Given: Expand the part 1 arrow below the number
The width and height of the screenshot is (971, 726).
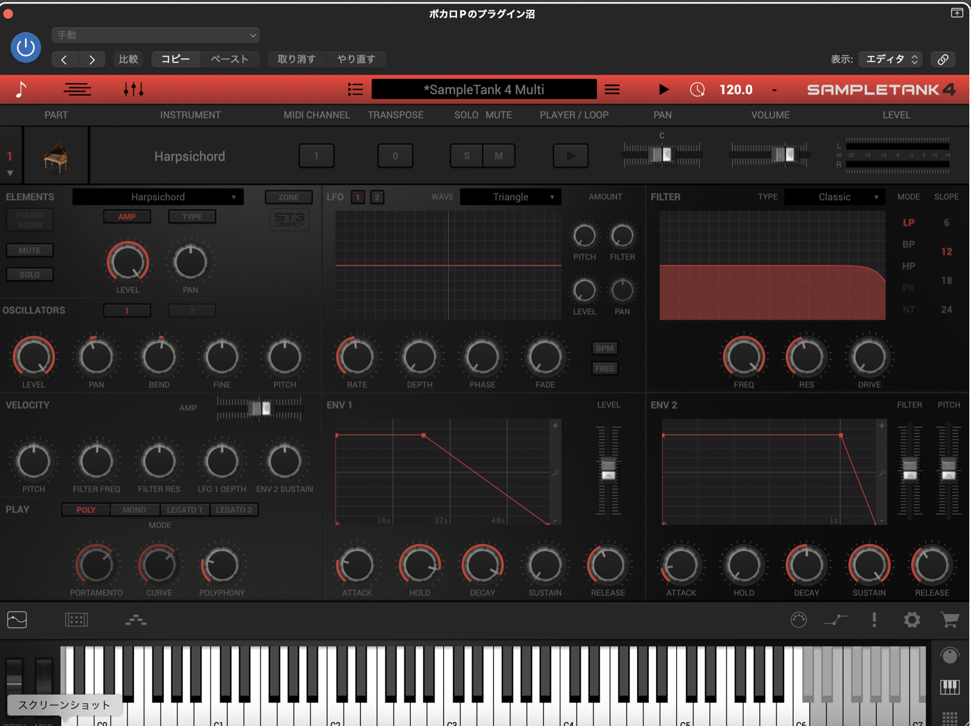Looking at the screenshot, I should 10,173.
